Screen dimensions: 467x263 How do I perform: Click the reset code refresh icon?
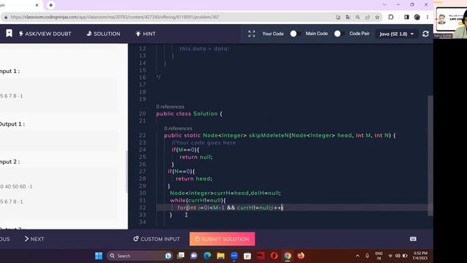pyautogui.click(x=425, y=34)
